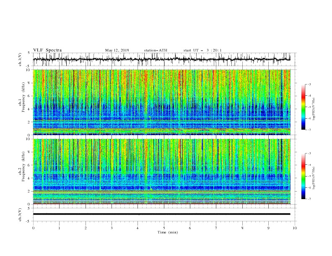Click the "VLF Spectra" plot title
The image size is (332, 256).
pyautogui.click(x=47, y=50)
